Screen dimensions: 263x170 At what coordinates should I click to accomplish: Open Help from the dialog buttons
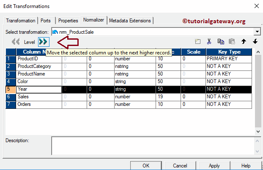246,165
